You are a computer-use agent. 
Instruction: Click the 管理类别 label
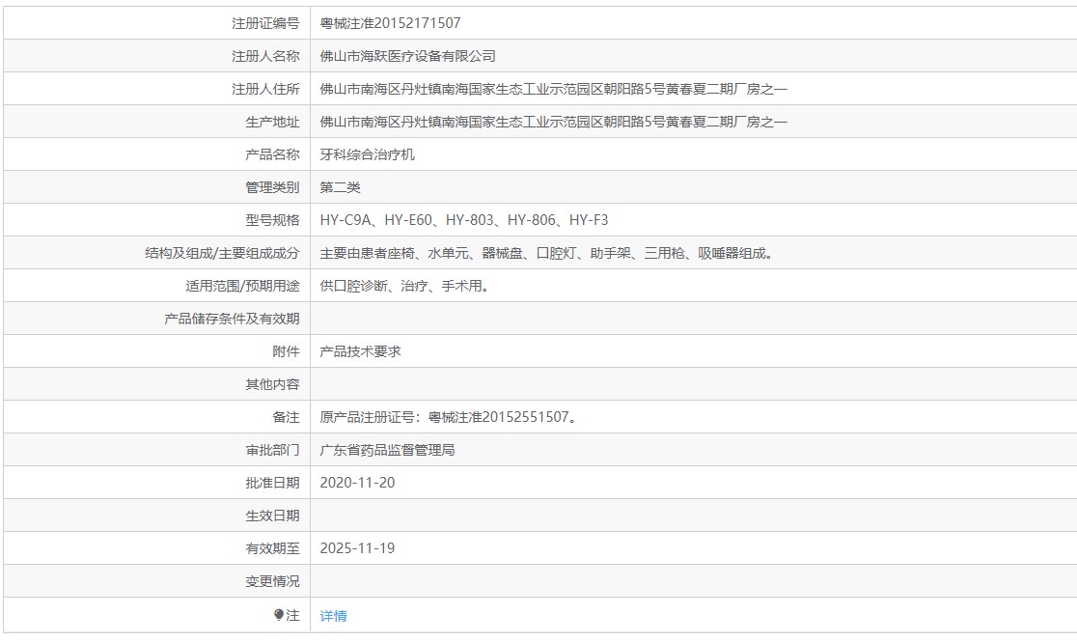[x=273, y=187]
